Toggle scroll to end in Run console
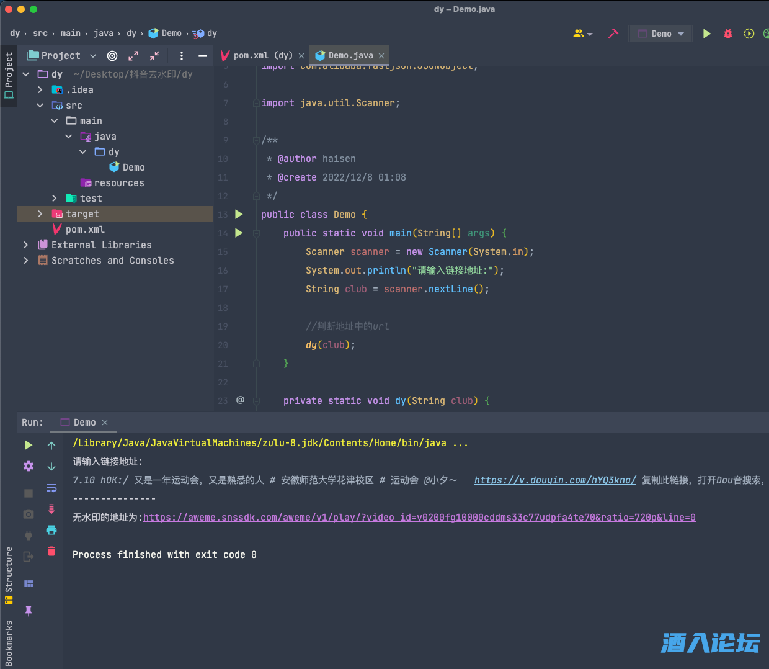This screenshot has height=669, width=769. [x=51, y=509]
